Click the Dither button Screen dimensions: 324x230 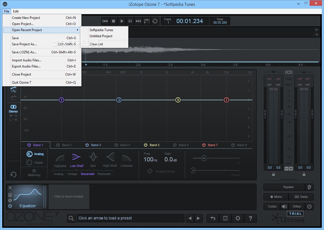pyautogui.click(x=297, y=206)
